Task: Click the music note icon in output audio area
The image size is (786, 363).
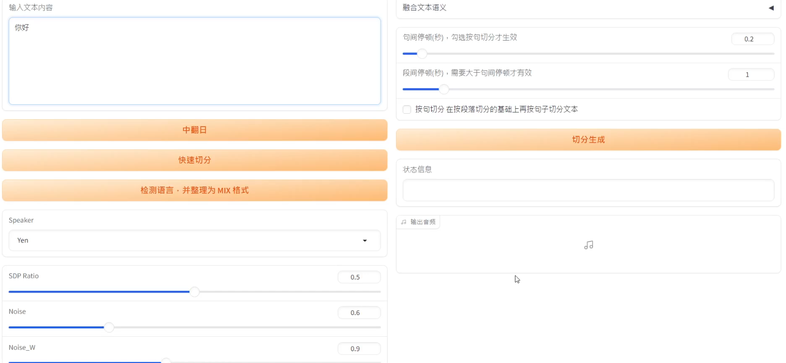Action: [x=588, y=245]
